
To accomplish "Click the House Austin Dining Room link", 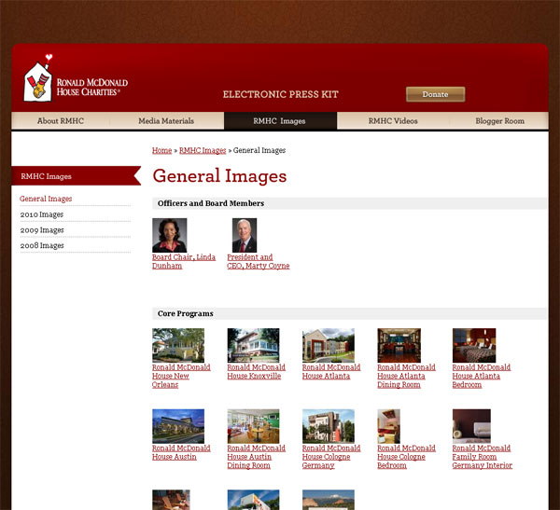I will pos(256,457).
